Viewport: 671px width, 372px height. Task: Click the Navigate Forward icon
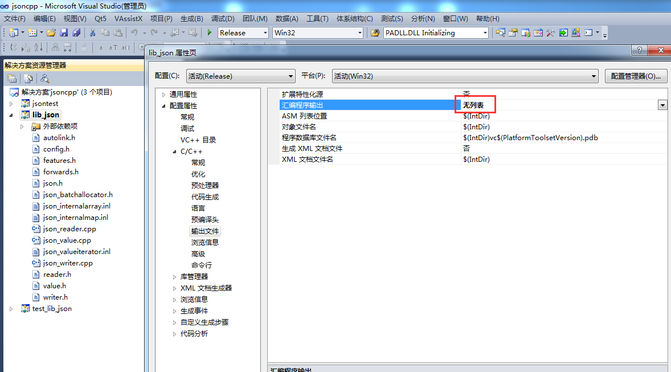(193, 32)
